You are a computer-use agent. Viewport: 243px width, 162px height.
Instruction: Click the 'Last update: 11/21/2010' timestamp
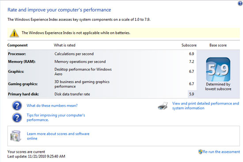(x=36, y=156)
